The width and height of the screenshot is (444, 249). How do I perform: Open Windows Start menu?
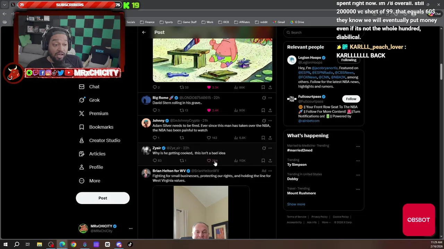point(5,245)
